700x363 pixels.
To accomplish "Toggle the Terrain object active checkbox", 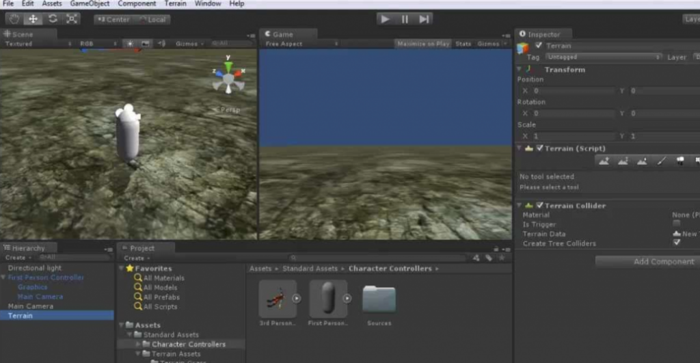I will pos(539,45).
